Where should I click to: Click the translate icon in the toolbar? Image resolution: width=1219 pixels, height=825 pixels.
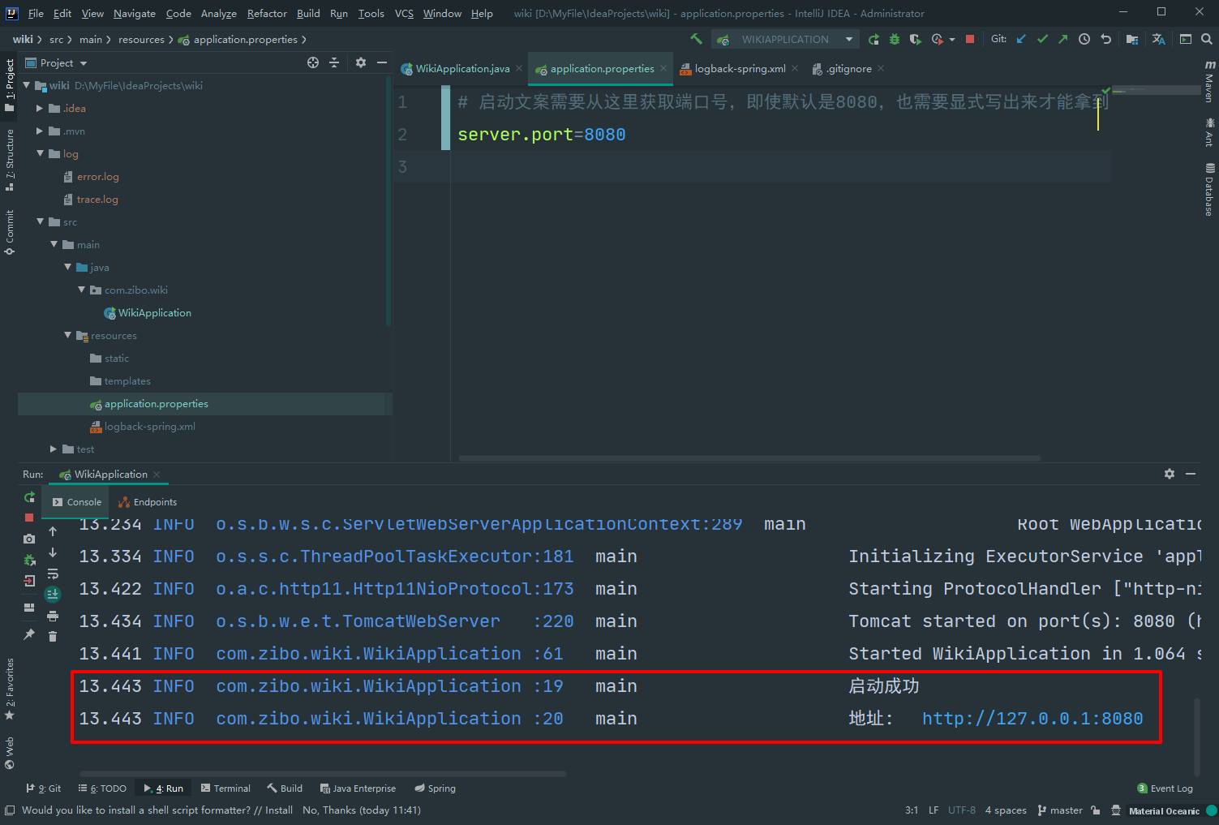1159,39
